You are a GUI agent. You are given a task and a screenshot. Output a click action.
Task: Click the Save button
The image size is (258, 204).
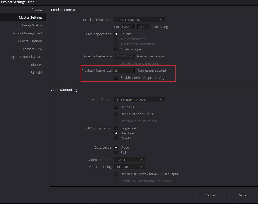(242, 195)
